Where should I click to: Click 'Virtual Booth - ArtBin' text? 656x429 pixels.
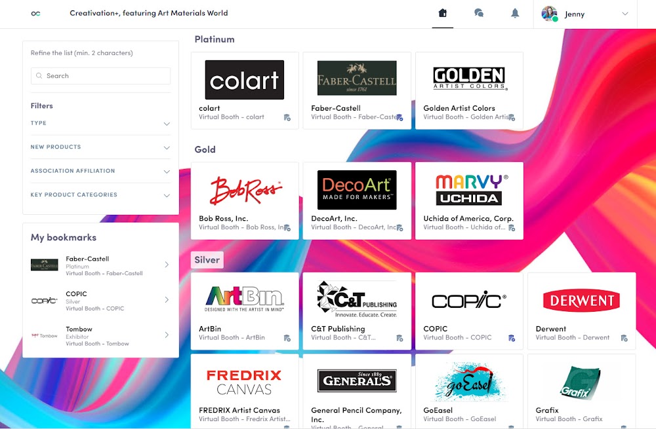point(232,337)
